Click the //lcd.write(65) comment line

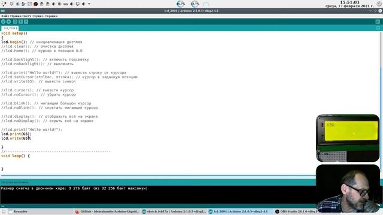tap(38, 81)
